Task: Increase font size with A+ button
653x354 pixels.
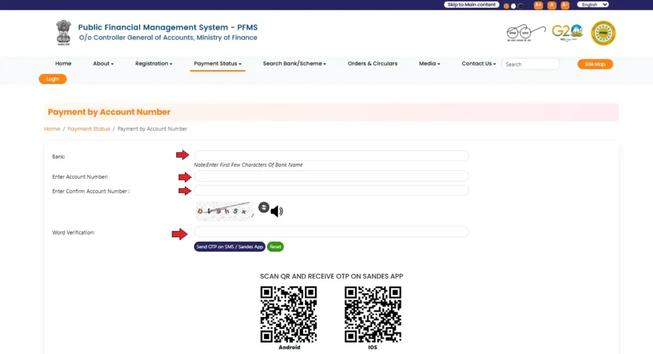Action: [x=538, y=5]
